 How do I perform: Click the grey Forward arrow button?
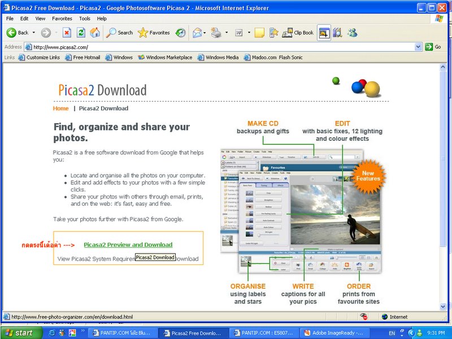pyautogui.click(x=46, y=33)
